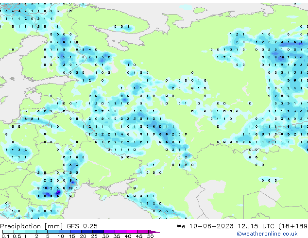Click the 0.5–1 mm legend color swatch
308x238 pixels.
tap(19, 232)
